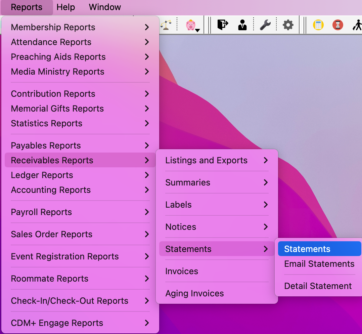The width and height of the screenshot is (362, 334).
Task: Choose Invoices in Receivables submenu
Action: pyautogui.click(x=182, y=271)
